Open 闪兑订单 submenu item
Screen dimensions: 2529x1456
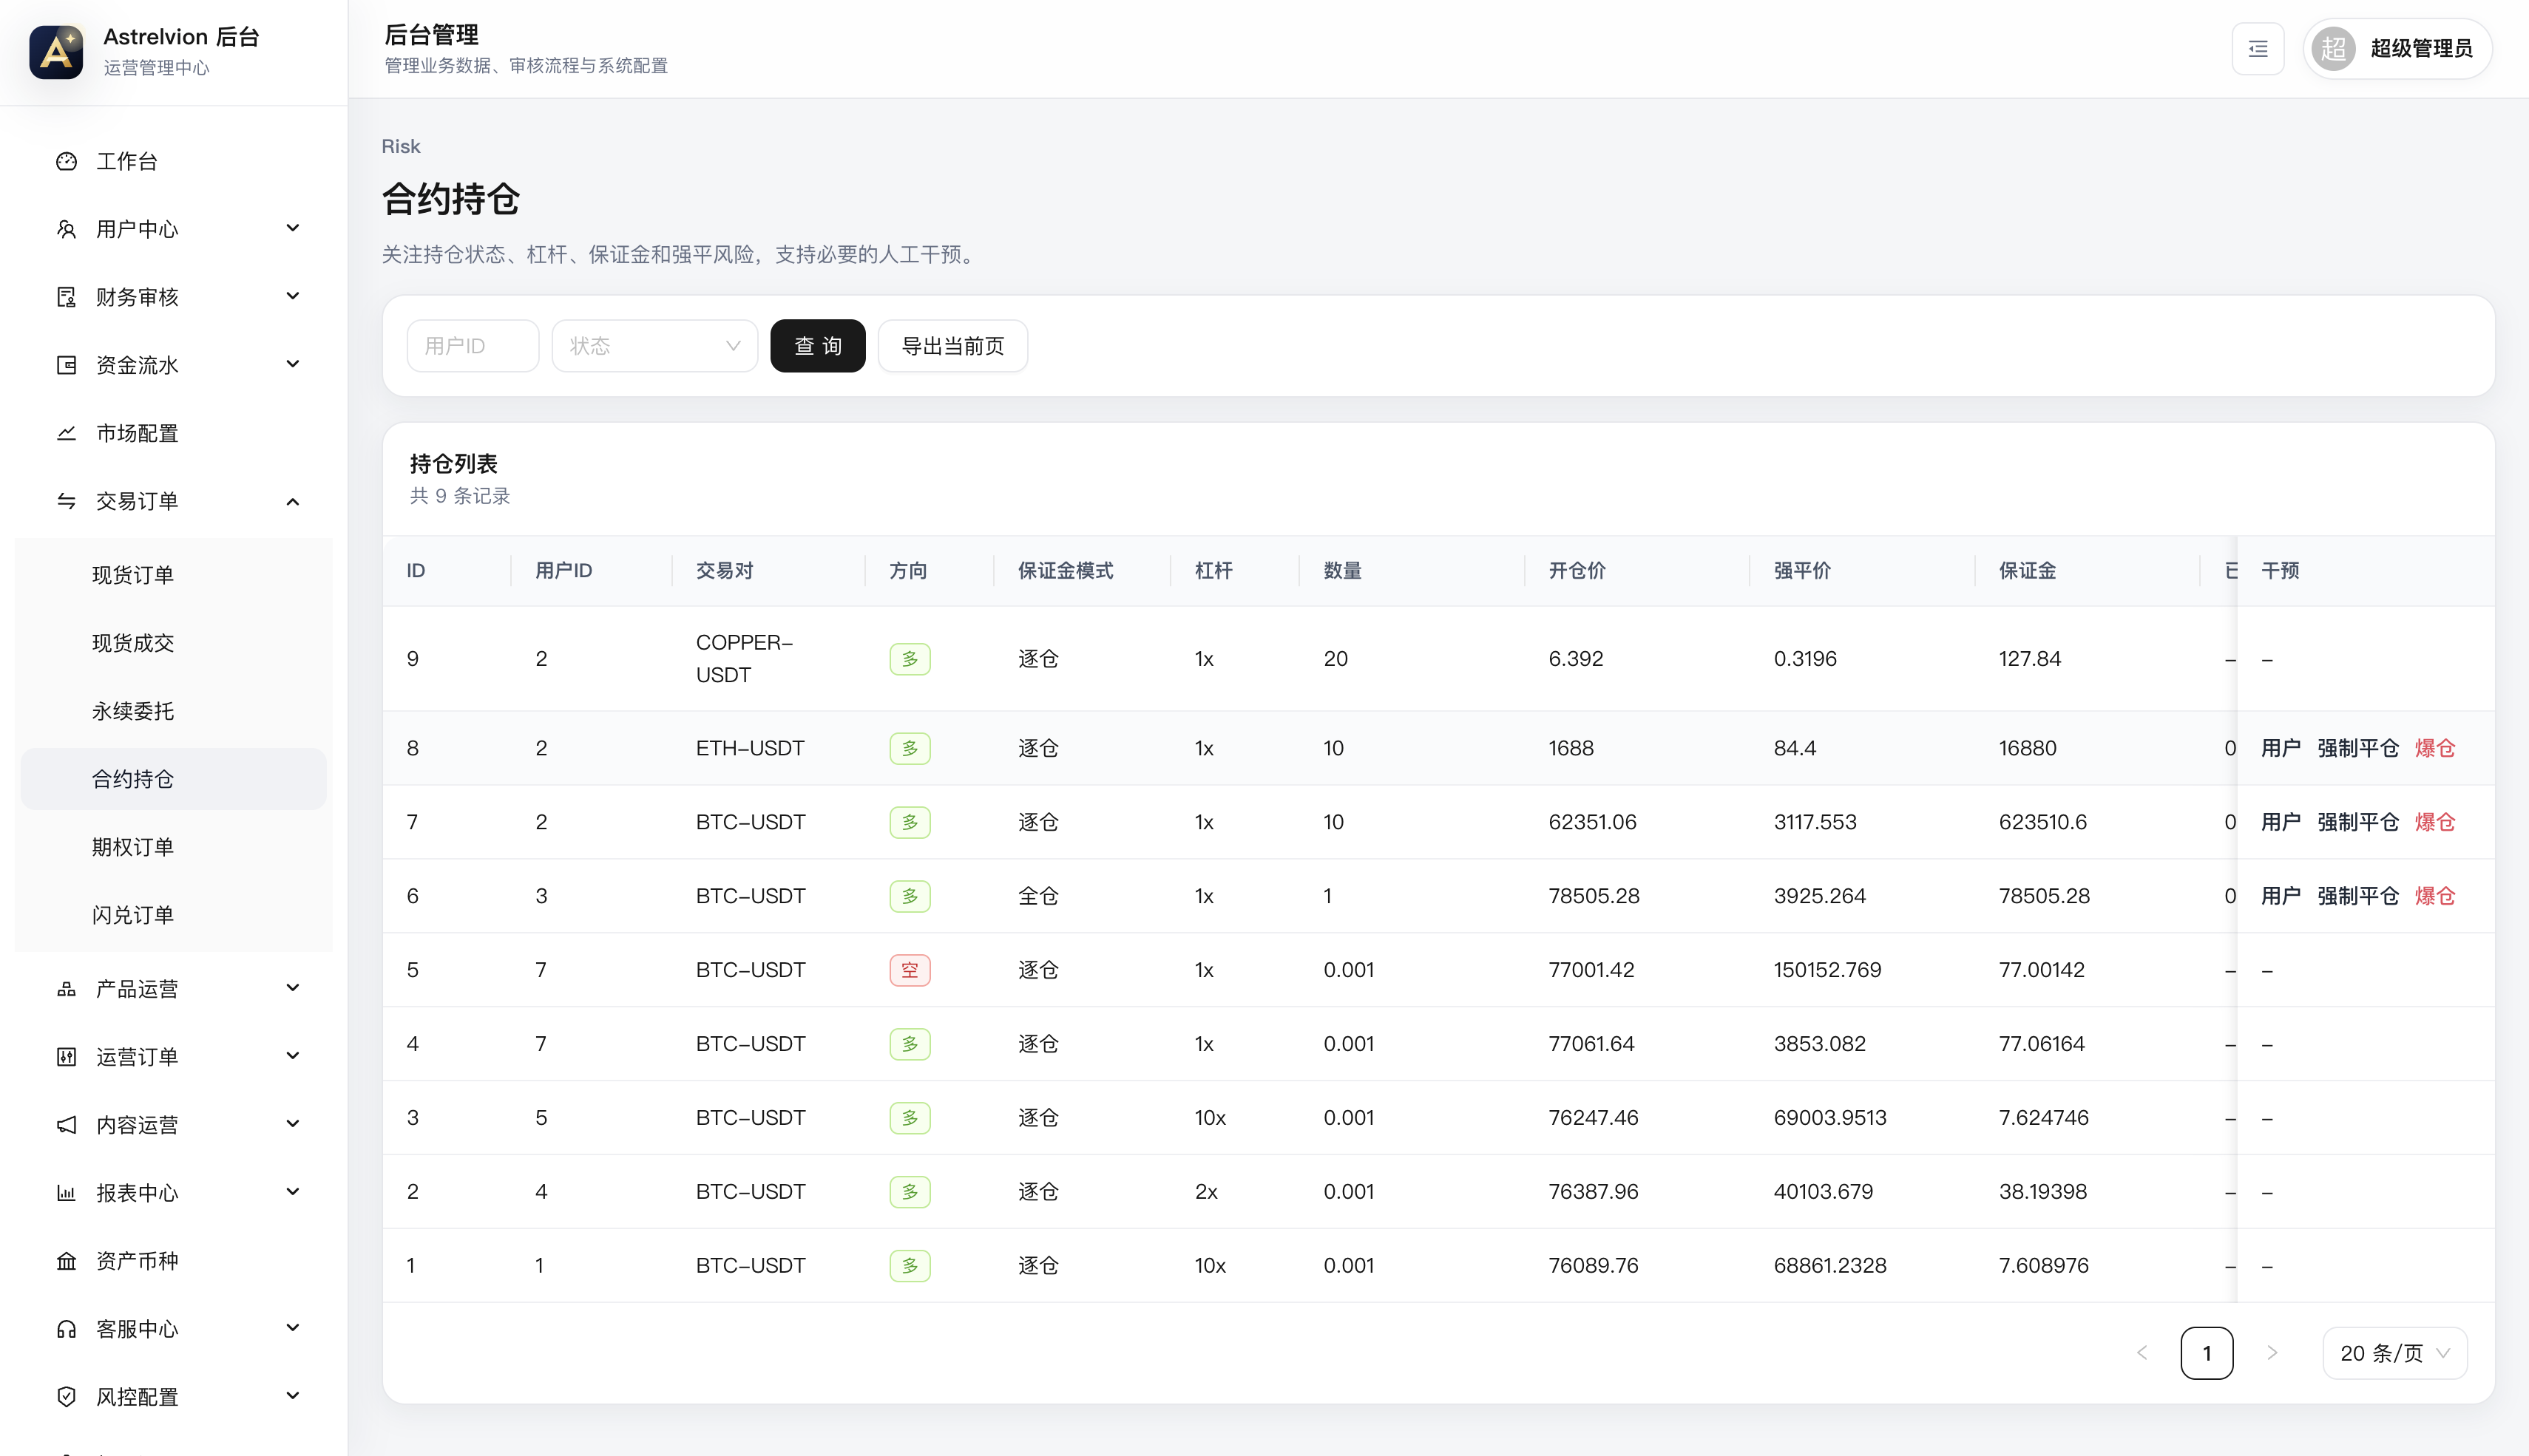(173, 915)
